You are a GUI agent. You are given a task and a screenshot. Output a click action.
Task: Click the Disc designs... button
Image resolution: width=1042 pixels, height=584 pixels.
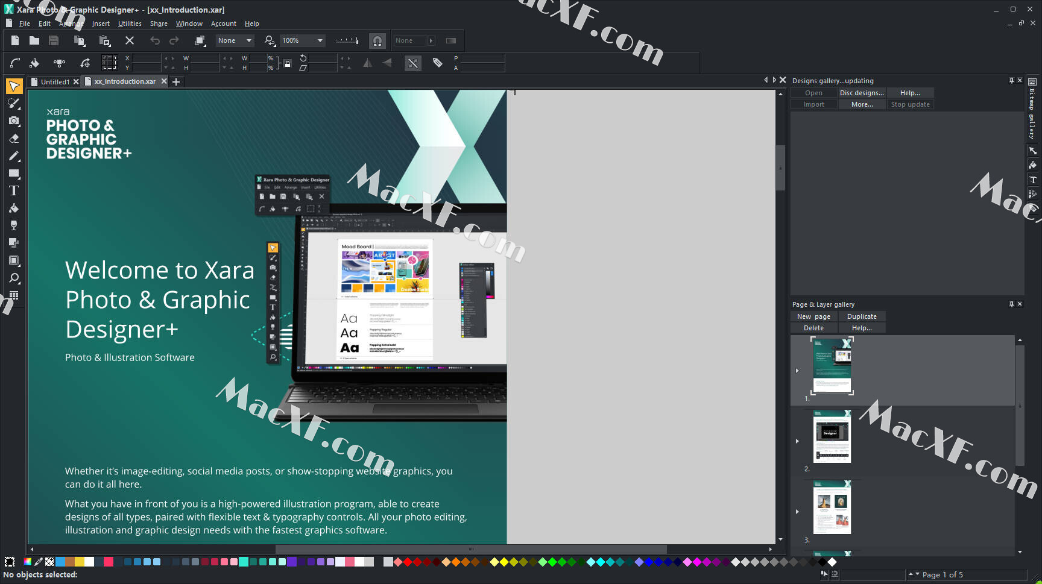862,93
